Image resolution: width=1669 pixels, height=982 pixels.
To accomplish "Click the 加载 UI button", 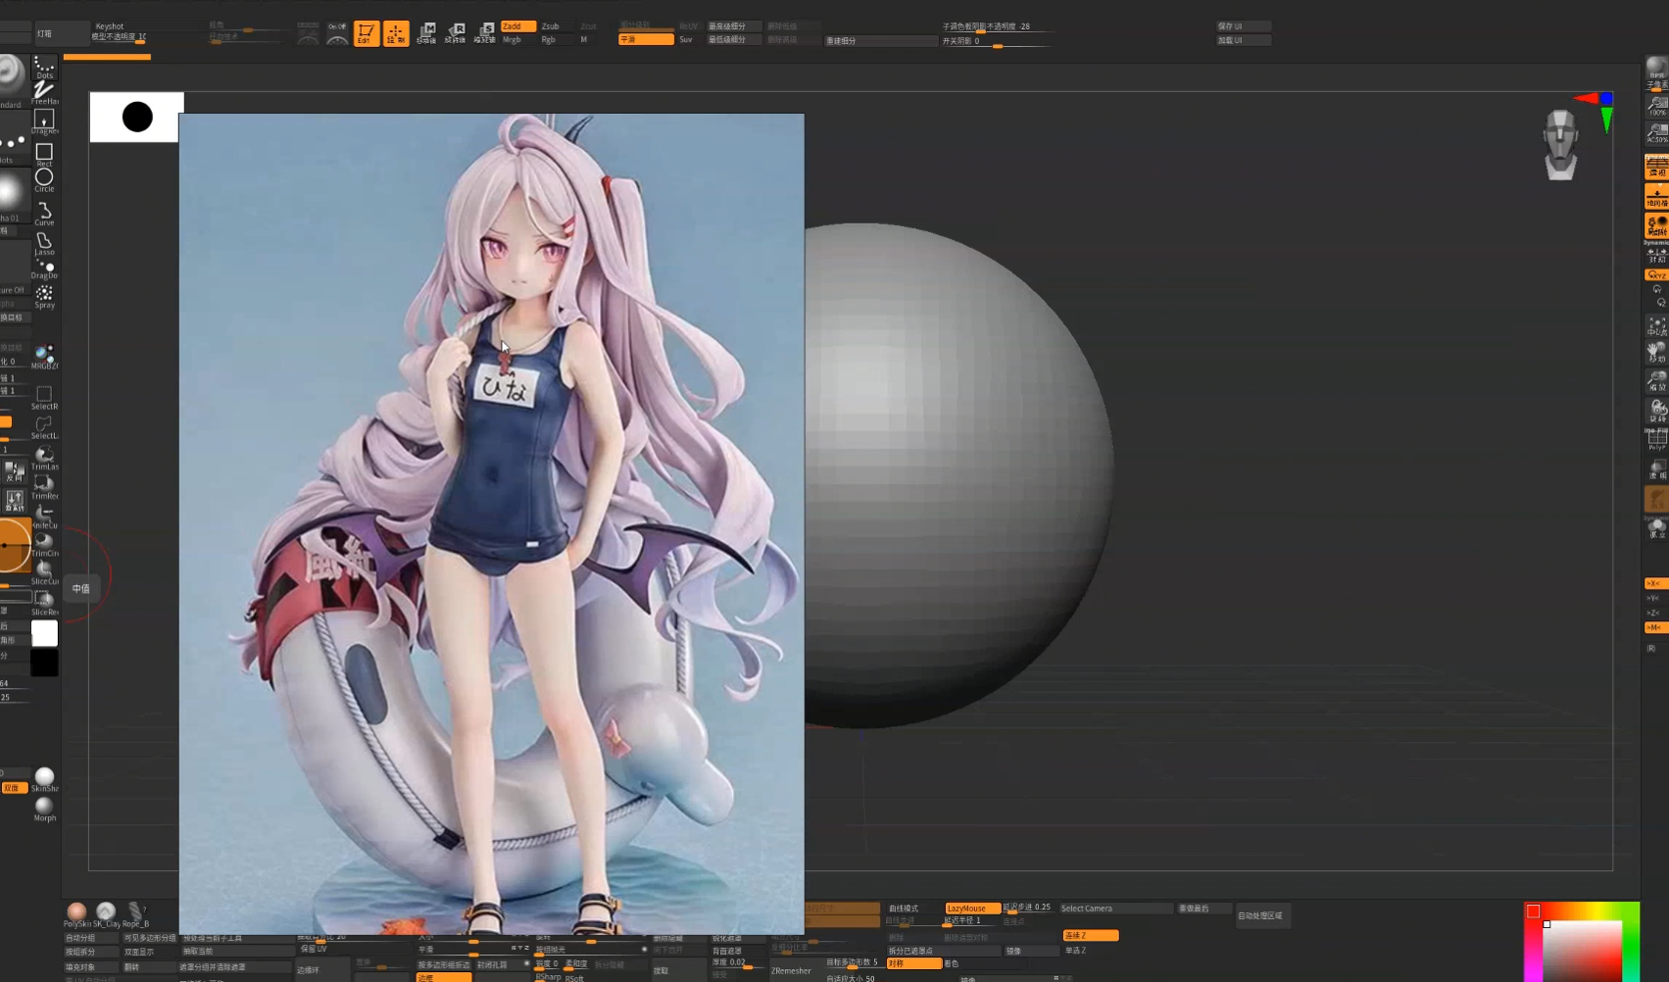I will [1243, 40].
